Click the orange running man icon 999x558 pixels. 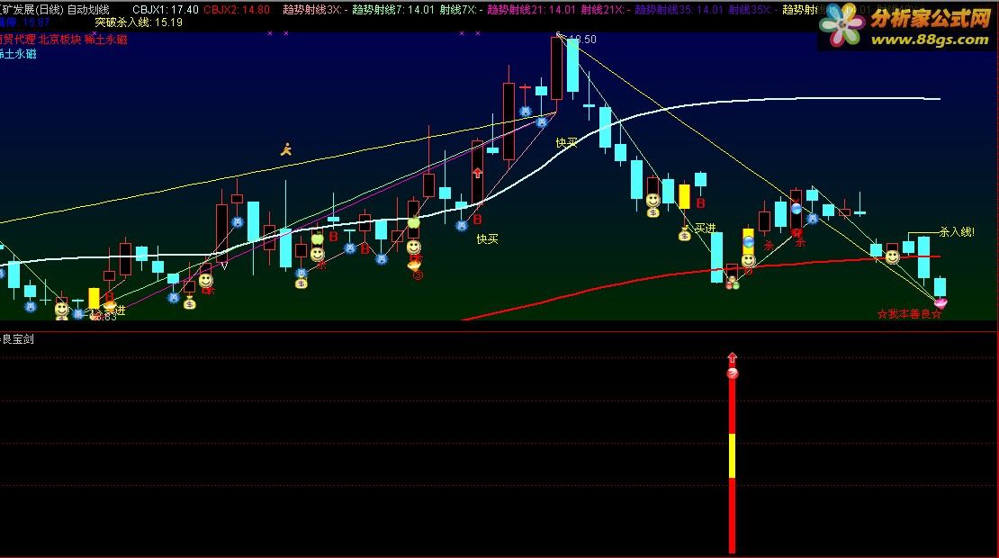coord(286,149)
